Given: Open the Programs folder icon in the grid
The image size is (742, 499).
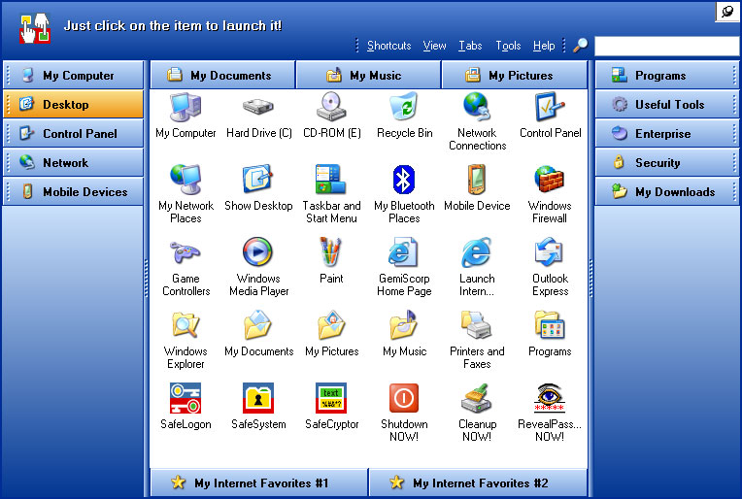Looking at the screenshot, I should (x=550, y=325).
